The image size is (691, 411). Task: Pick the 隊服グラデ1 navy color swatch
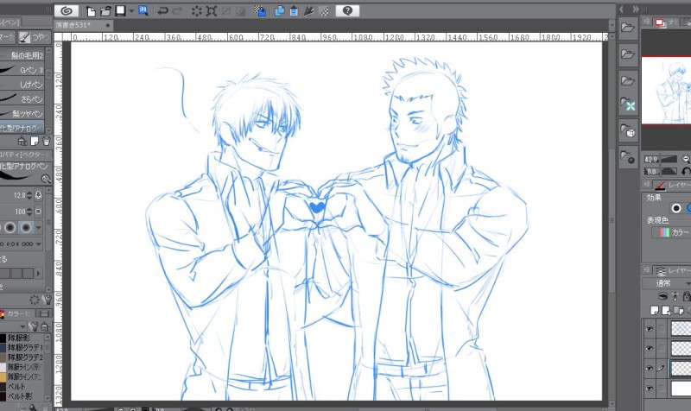tap(3, 348)
